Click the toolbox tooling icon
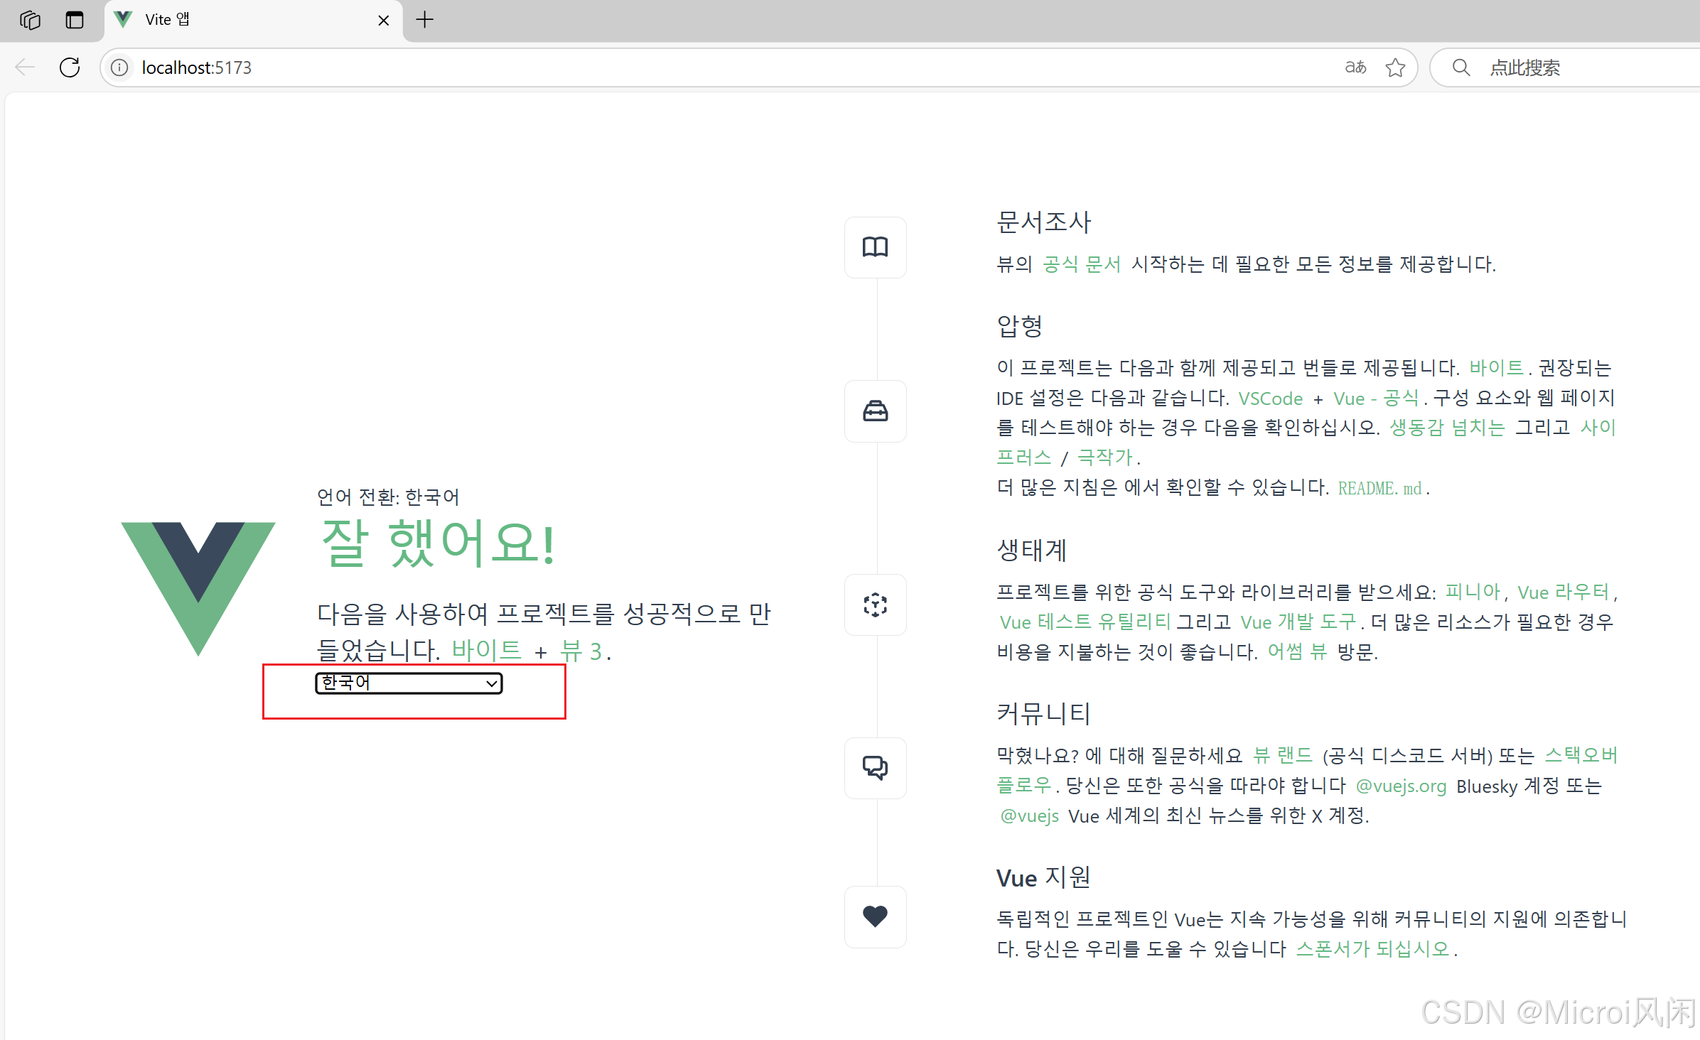Screen dimensions: 1700x1040 (875, 411)
